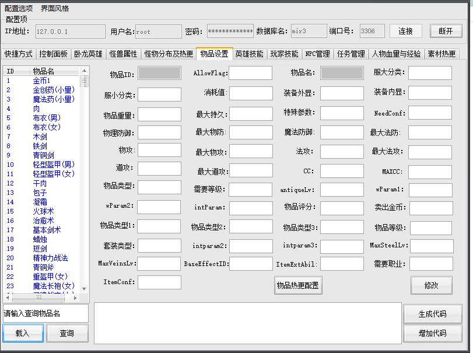The height and width of the screenshot is (353, 473).
Task: Click the 载入 button
Action: 23,333
